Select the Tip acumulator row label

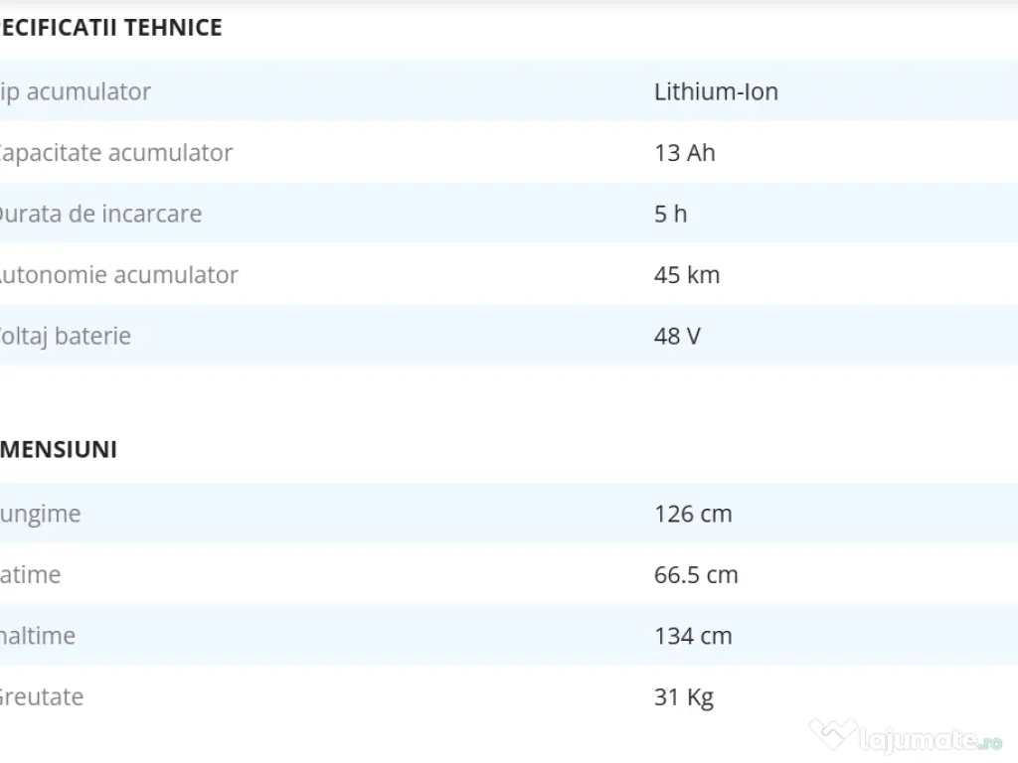click(x=76, y=91)
